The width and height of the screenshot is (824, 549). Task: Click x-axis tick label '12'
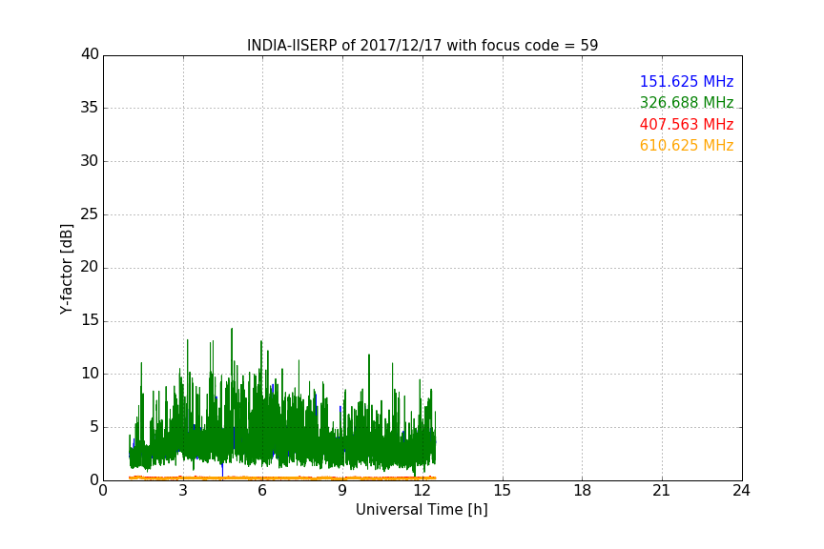pos(422,491)
